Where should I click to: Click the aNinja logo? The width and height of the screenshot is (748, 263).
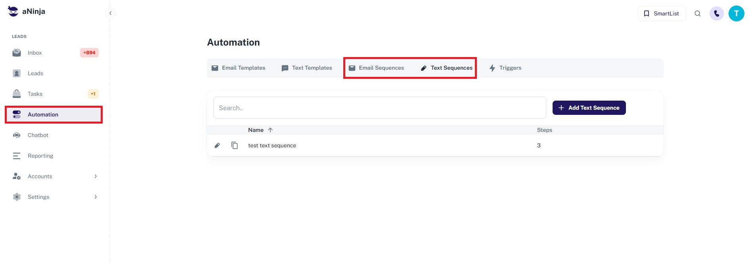27,11
